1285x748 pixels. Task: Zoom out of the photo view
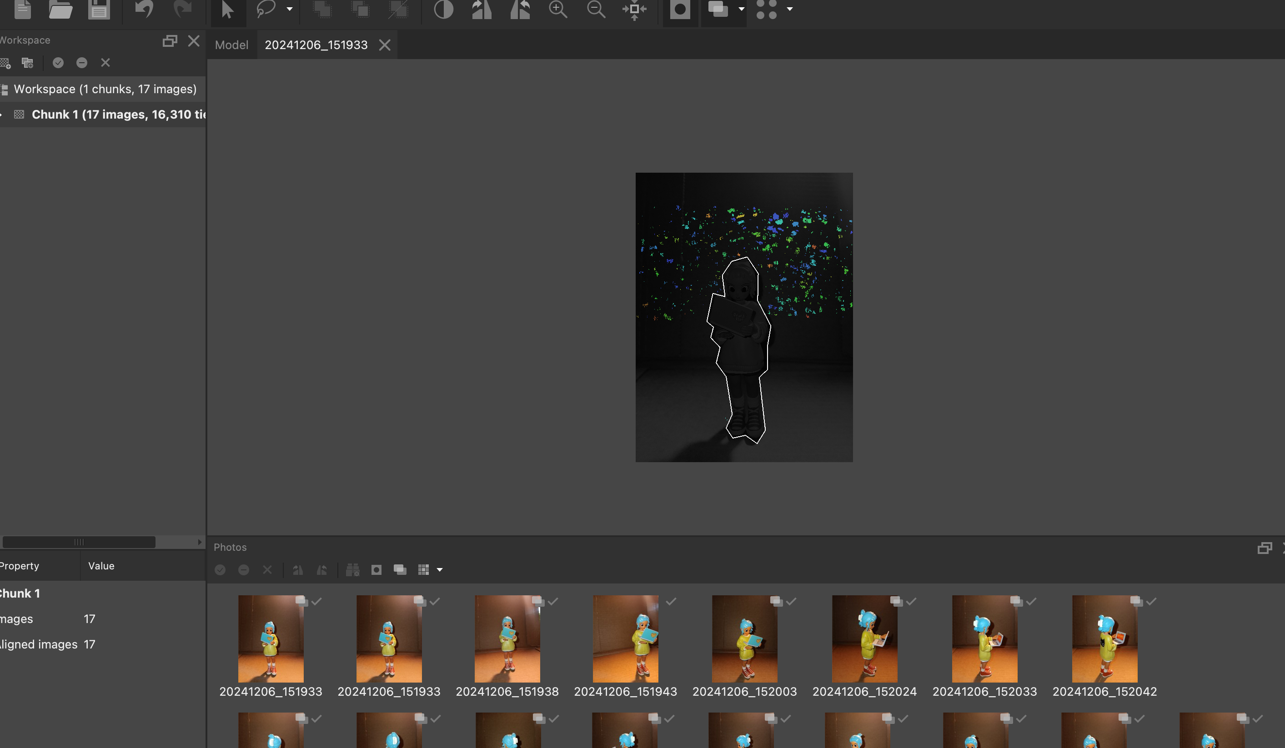tap(596, 9)
